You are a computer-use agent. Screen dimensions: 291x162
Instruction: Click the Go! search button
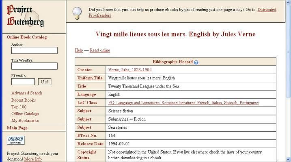(45, 82)
